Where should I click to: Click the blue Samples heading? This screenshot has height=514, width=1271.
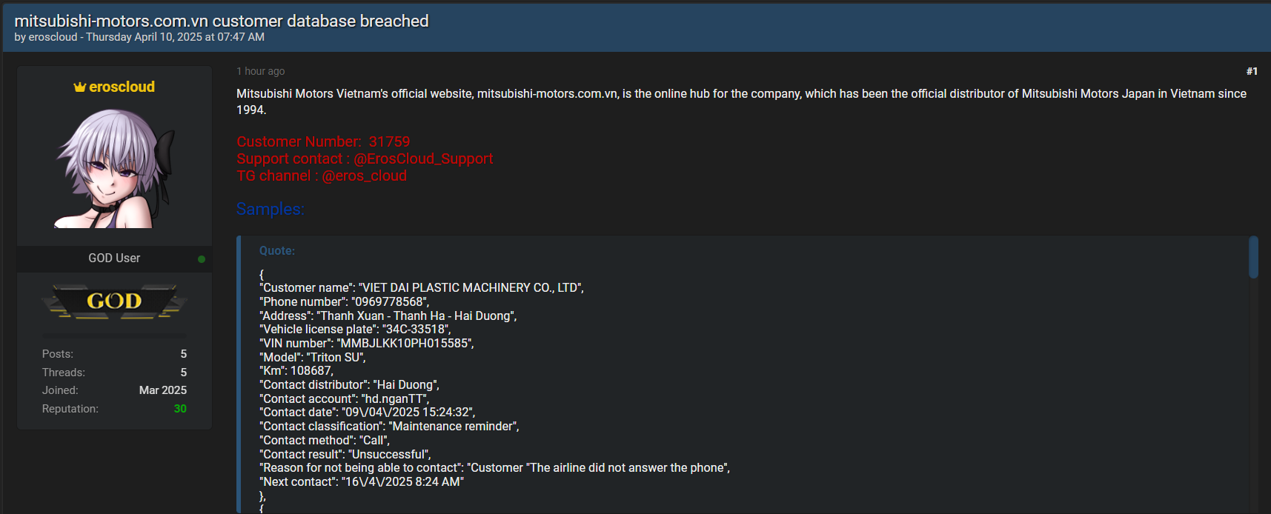271,209
